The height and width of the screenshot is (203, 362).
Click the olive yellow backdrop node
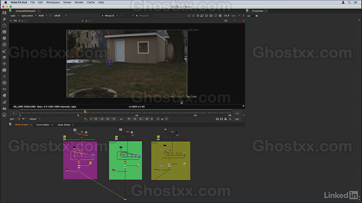tap(171, 161)
